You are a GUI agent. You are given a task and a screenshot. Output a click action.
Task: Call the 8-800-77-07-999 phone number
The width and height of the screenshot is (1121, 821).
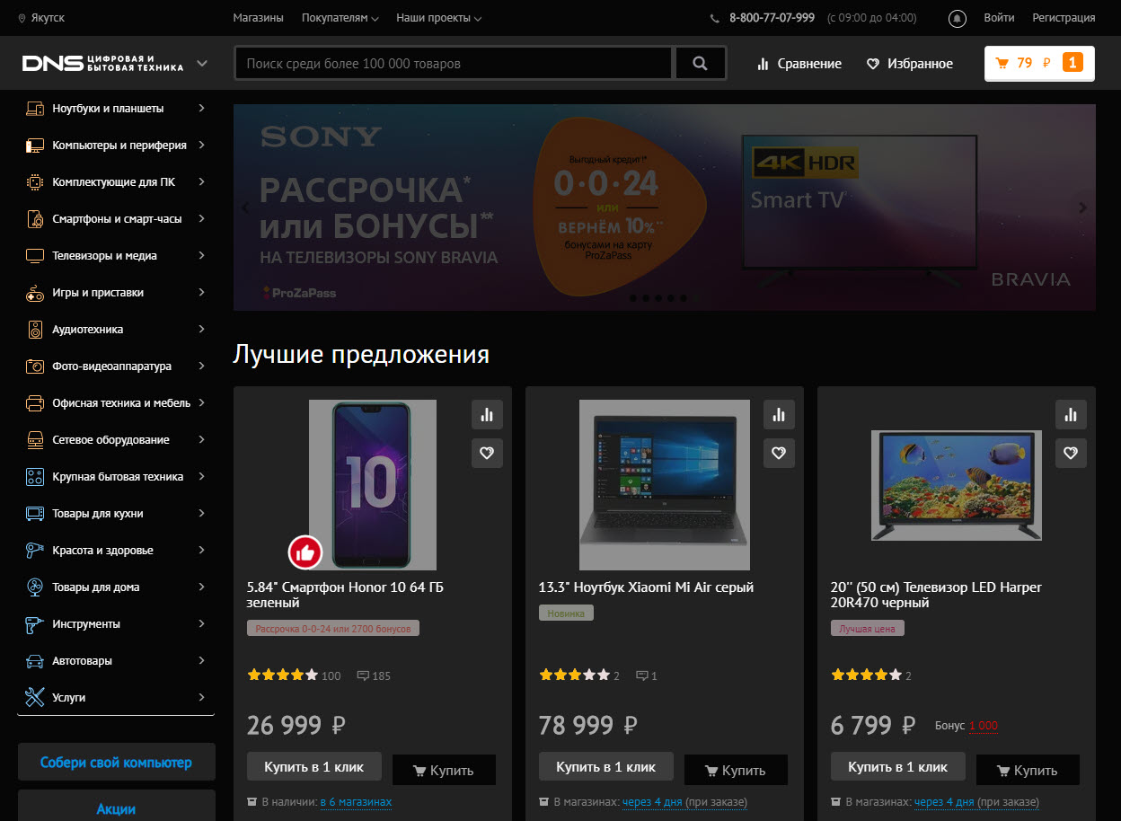pyautogui.click(x=772, y=18)
